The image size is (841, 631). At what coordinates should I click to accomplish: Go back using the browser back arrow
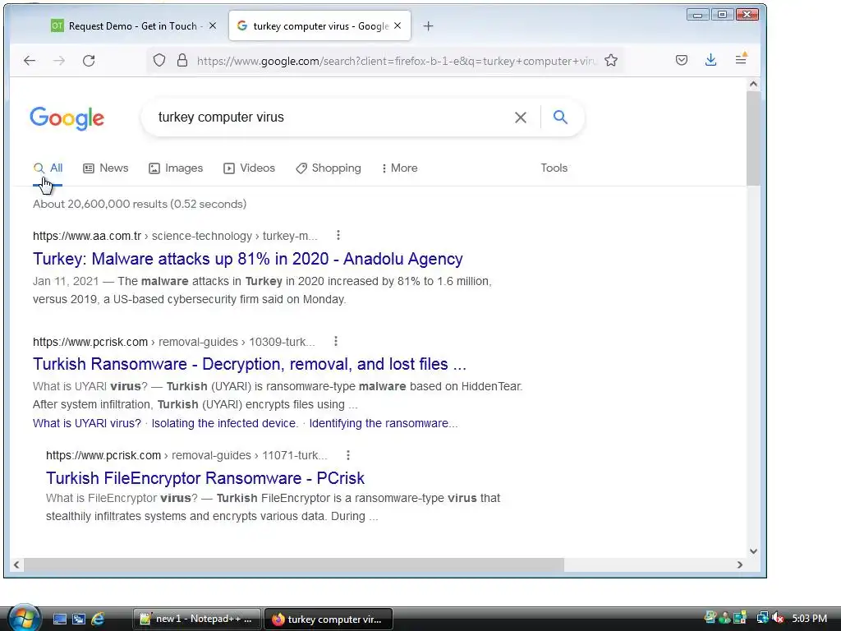(30, 61)
